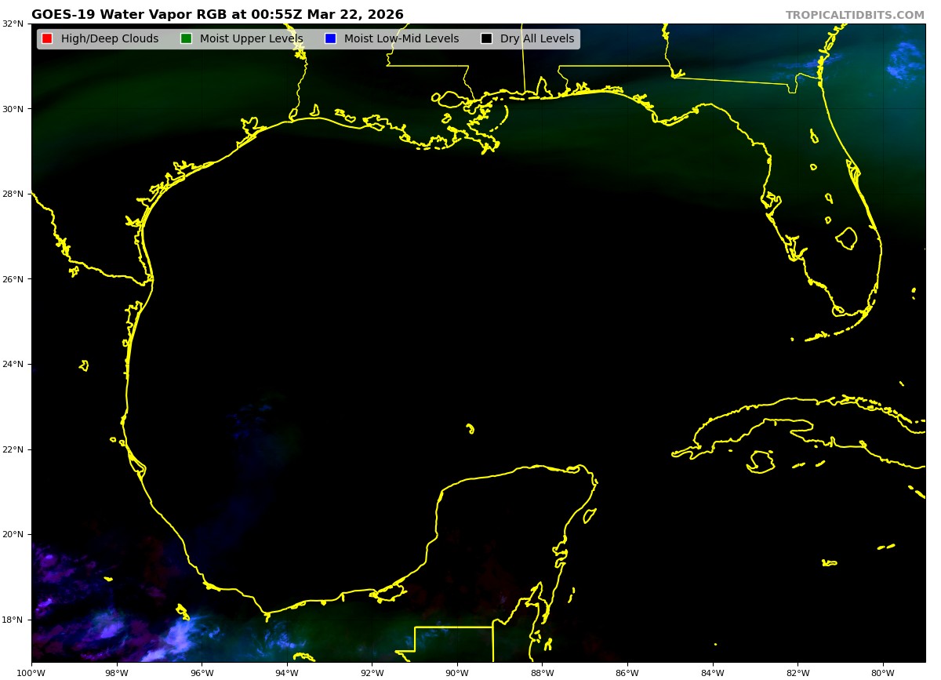This screenshot has width=941, height=680.
Task: Click the GOES-19 Water Vapor RGB title
Action: pyautogui.click(x=217, y=15)
